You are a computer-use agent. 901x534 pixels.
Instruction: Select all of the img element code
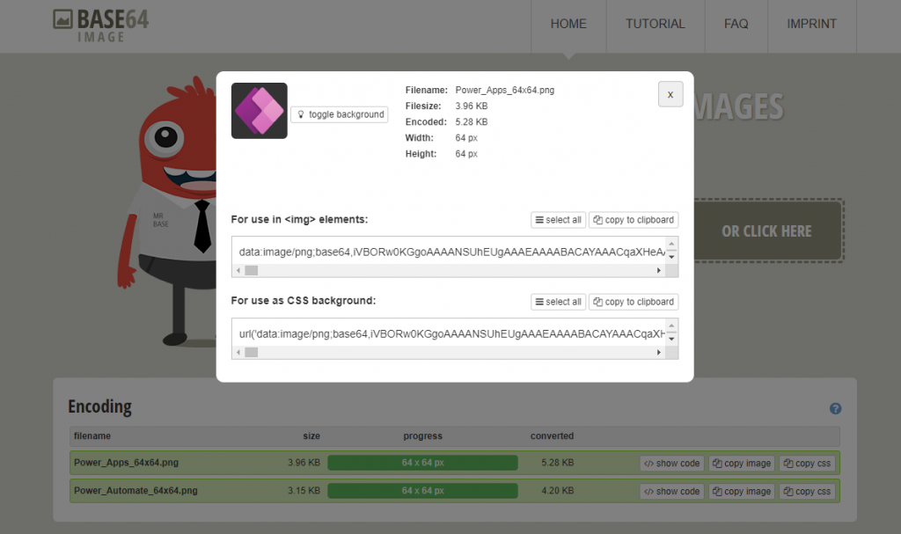[558, 220]
